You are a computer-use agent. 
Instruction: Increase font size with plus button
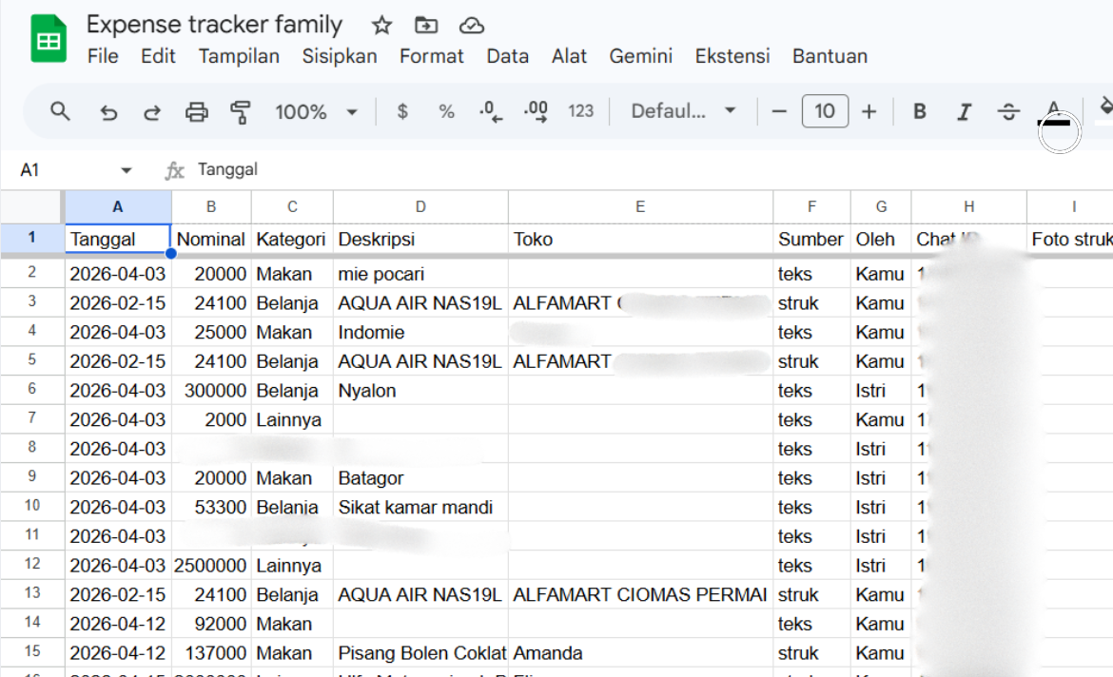869,111
